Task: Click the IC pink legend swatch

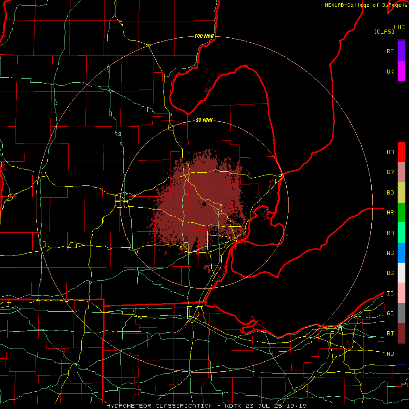Action: (401, 293)
